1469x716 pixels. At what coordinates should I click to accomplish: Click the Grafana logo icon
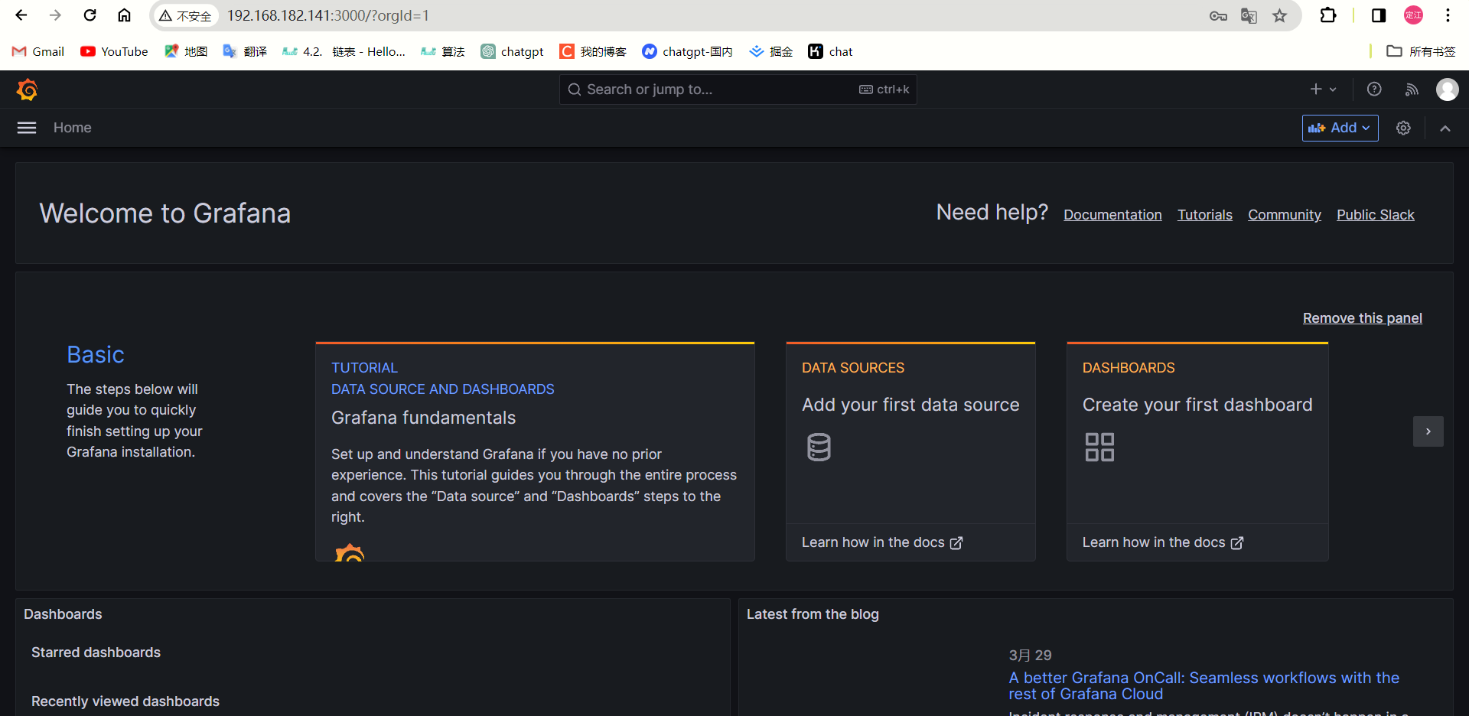pyautogui.click(x=28, y=89)
